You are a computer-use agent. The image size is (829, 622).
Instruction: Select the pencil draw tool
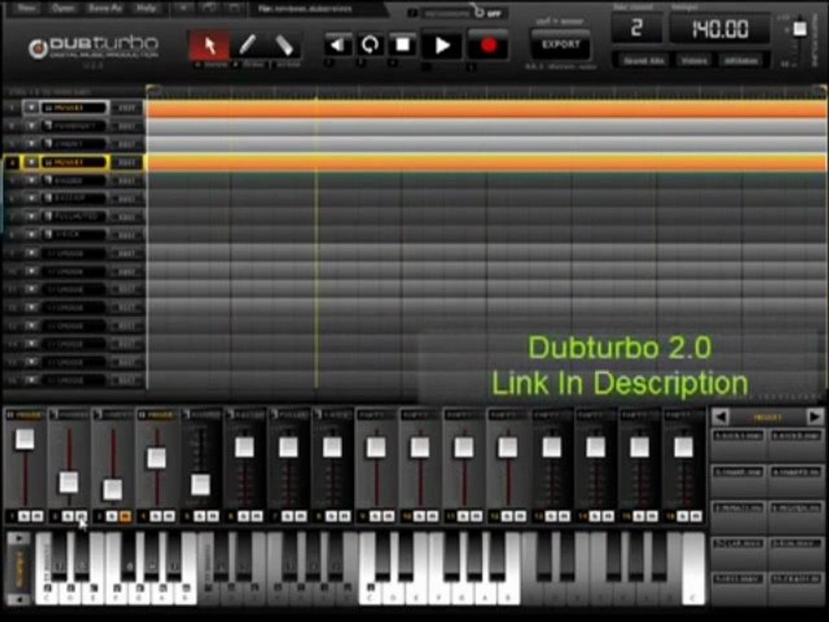click(x=248, y=46)
